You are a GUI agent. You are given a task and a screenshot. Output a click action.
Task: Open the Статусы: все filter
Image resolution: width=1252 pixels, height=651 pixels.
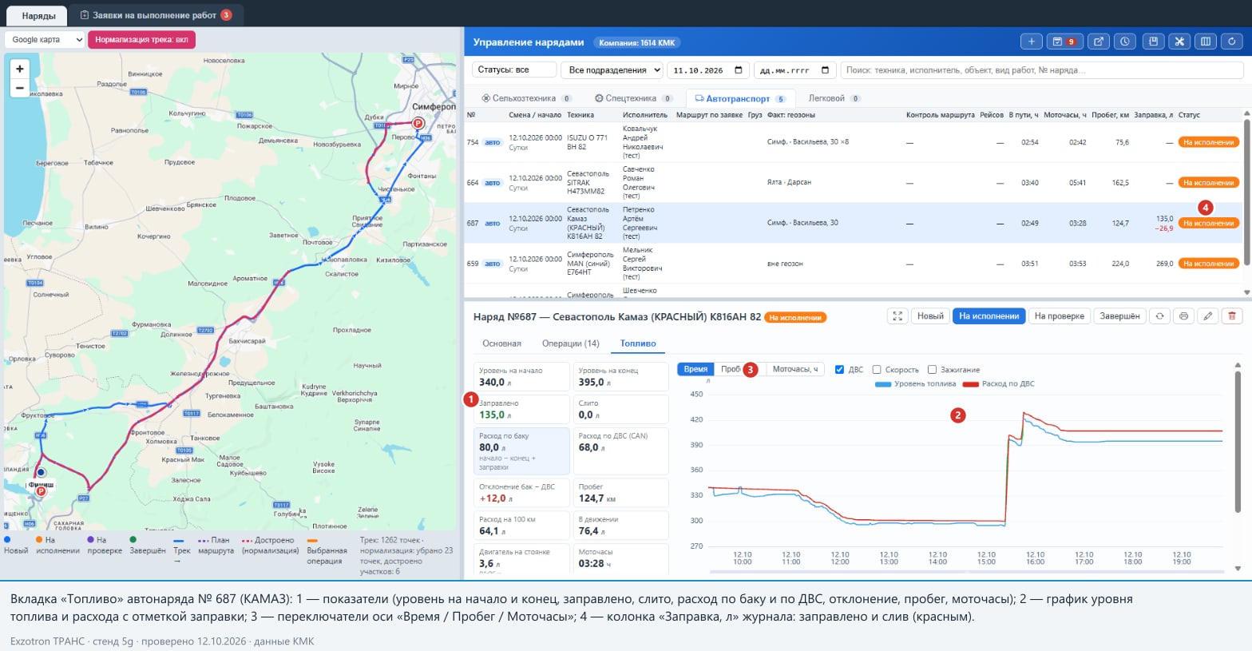pyautogui.click(x=514, y=70)
